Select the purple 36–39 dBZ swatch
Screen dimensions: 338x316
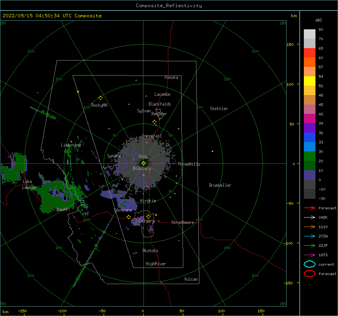[x=309, y=128]
